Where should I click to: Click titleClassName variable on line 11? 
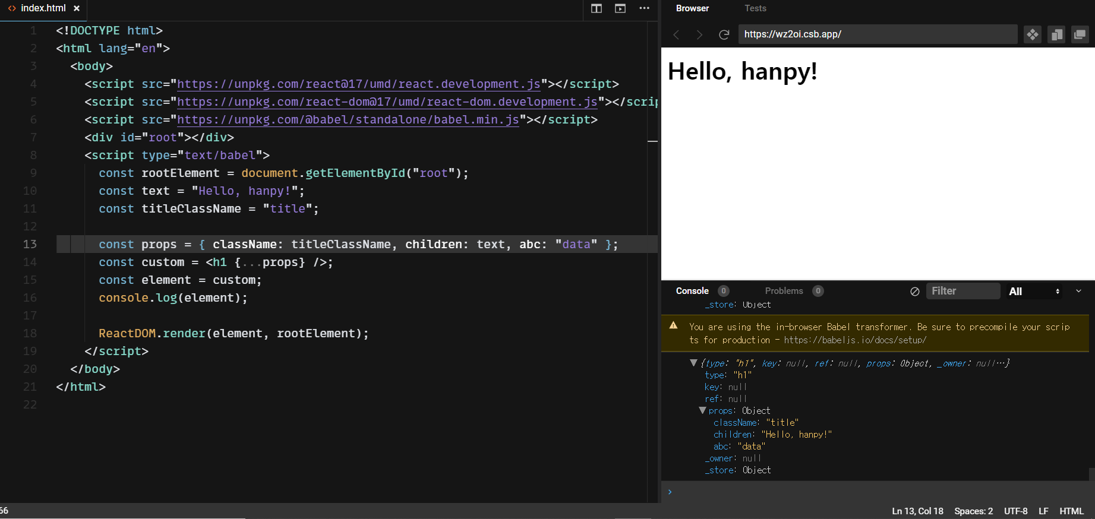(191, 209)
